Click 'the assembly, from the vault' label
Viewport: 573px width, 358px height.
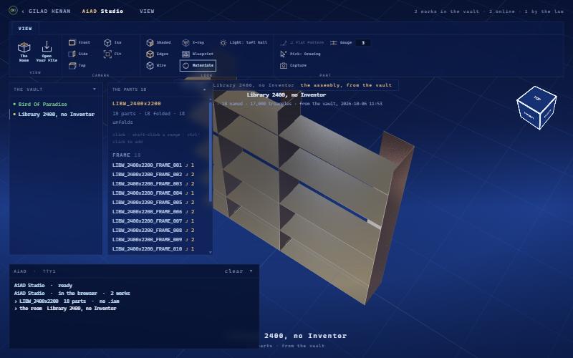pyautogui.click(x=346, y=85)
